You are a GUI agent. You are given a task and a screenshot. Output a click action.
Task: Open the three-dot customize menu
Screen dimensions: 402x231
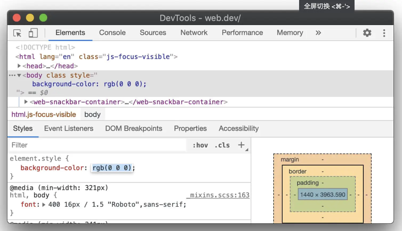click(x=384, y=33)
